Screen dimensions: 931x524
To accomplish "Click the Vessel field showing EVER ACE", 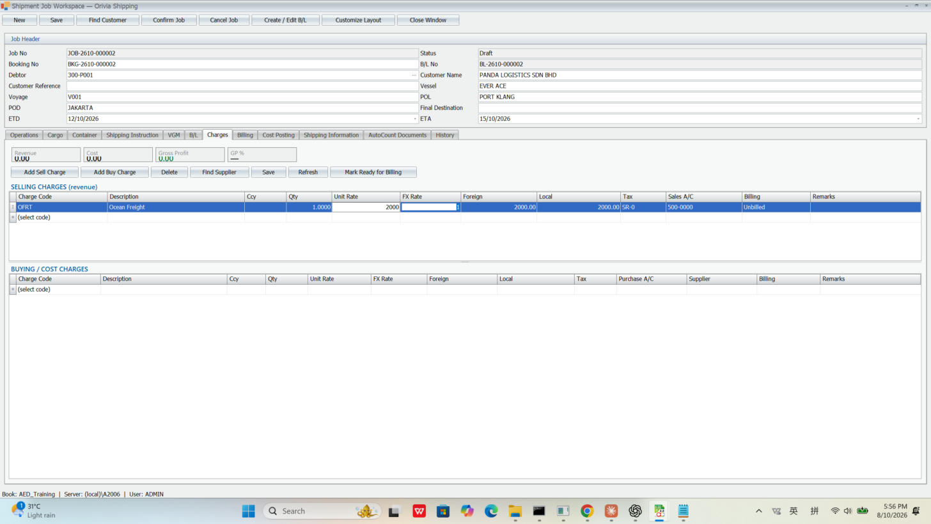I will [x=700, y=86].
